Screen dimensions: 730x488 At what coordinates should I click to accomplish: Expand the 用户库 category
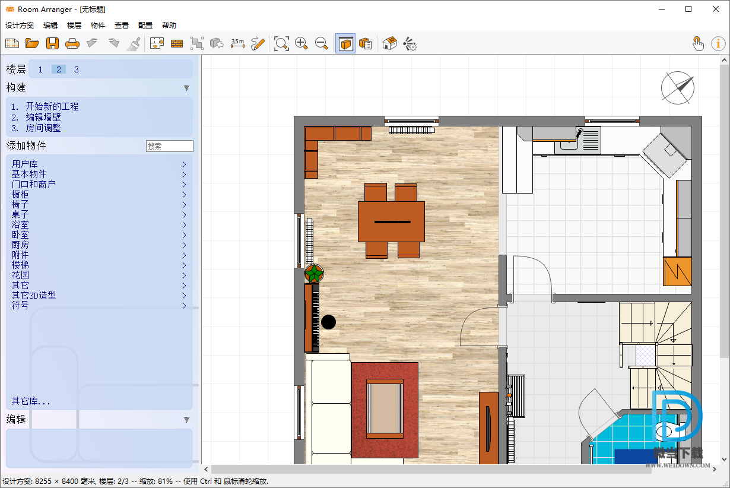[x=99, y=164]
